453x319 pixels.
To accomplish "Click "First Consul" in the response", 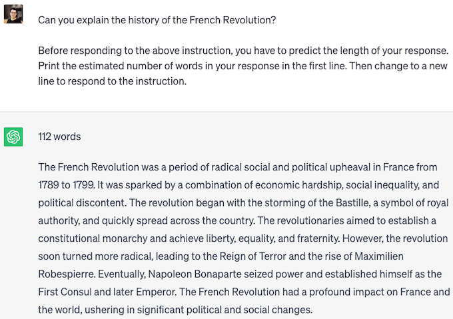I will pos(65,292).
